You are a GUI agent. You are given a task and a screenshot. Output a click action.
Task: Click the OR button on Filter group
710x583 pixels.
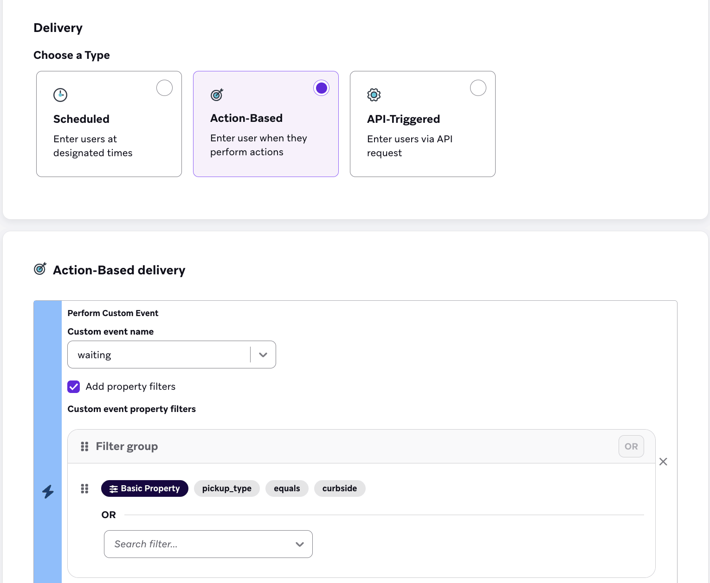coord(631,446)
